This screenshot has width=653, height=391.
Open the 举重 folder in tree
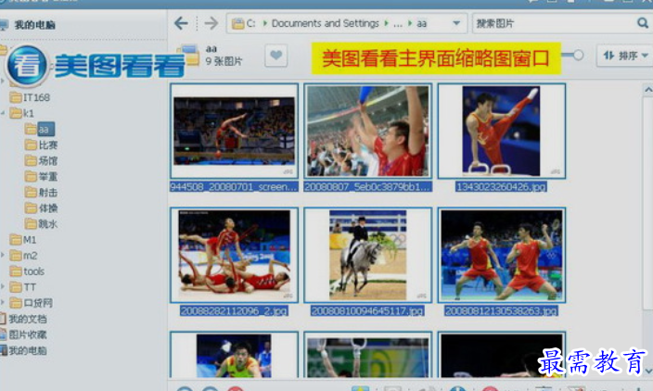41,177
